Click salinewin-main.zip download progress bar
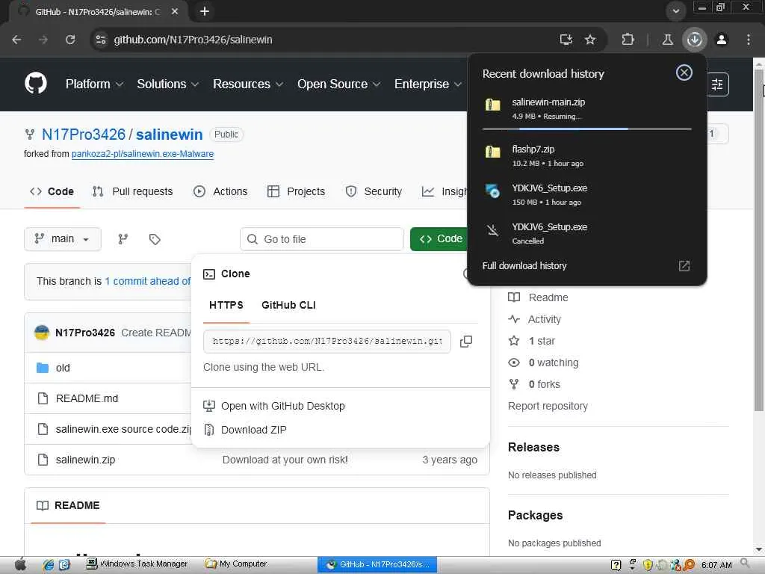 coord(587,129)
